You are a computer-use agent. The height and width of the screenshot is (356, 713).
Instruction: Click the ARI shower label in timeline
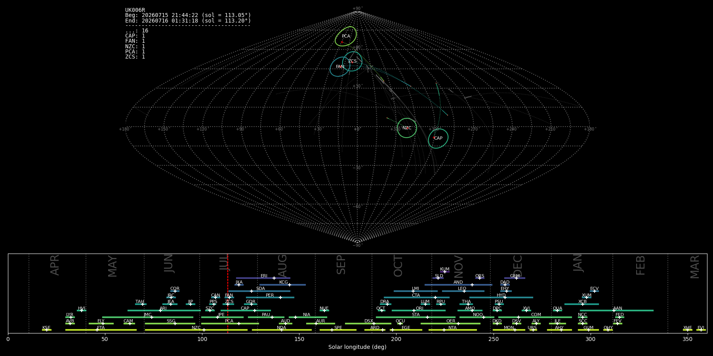(x=163, y=309)
